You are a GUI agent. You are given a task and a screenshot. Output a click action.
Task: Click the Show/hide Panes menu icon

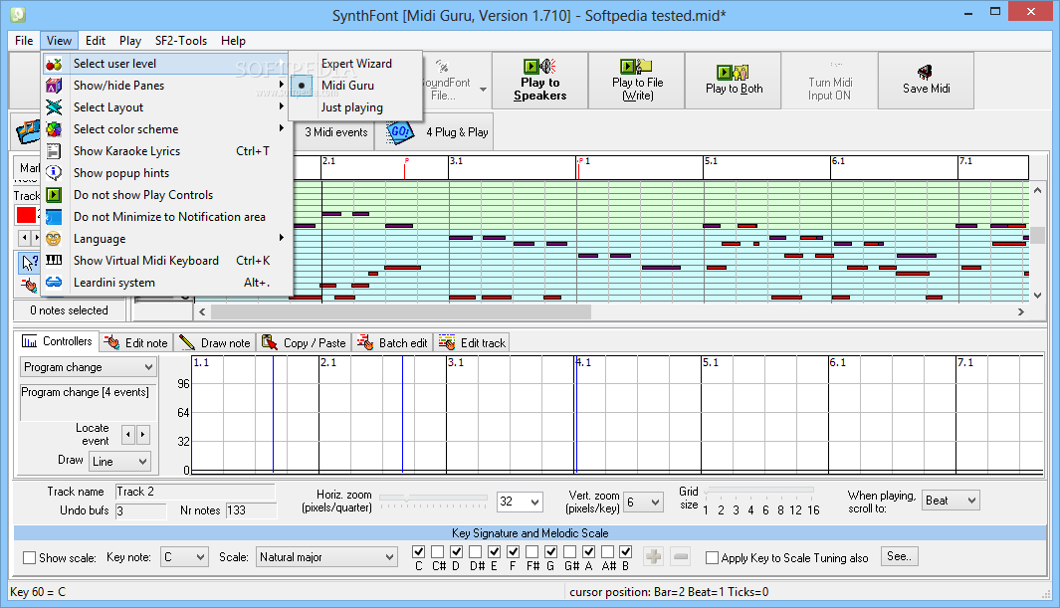[x=54, y=86]
